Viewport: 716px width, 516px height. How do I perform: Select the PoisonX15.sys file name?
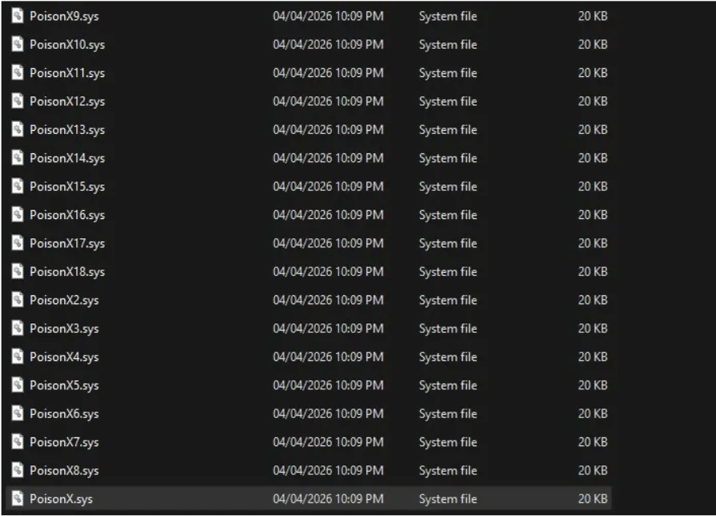pos(67,187)
